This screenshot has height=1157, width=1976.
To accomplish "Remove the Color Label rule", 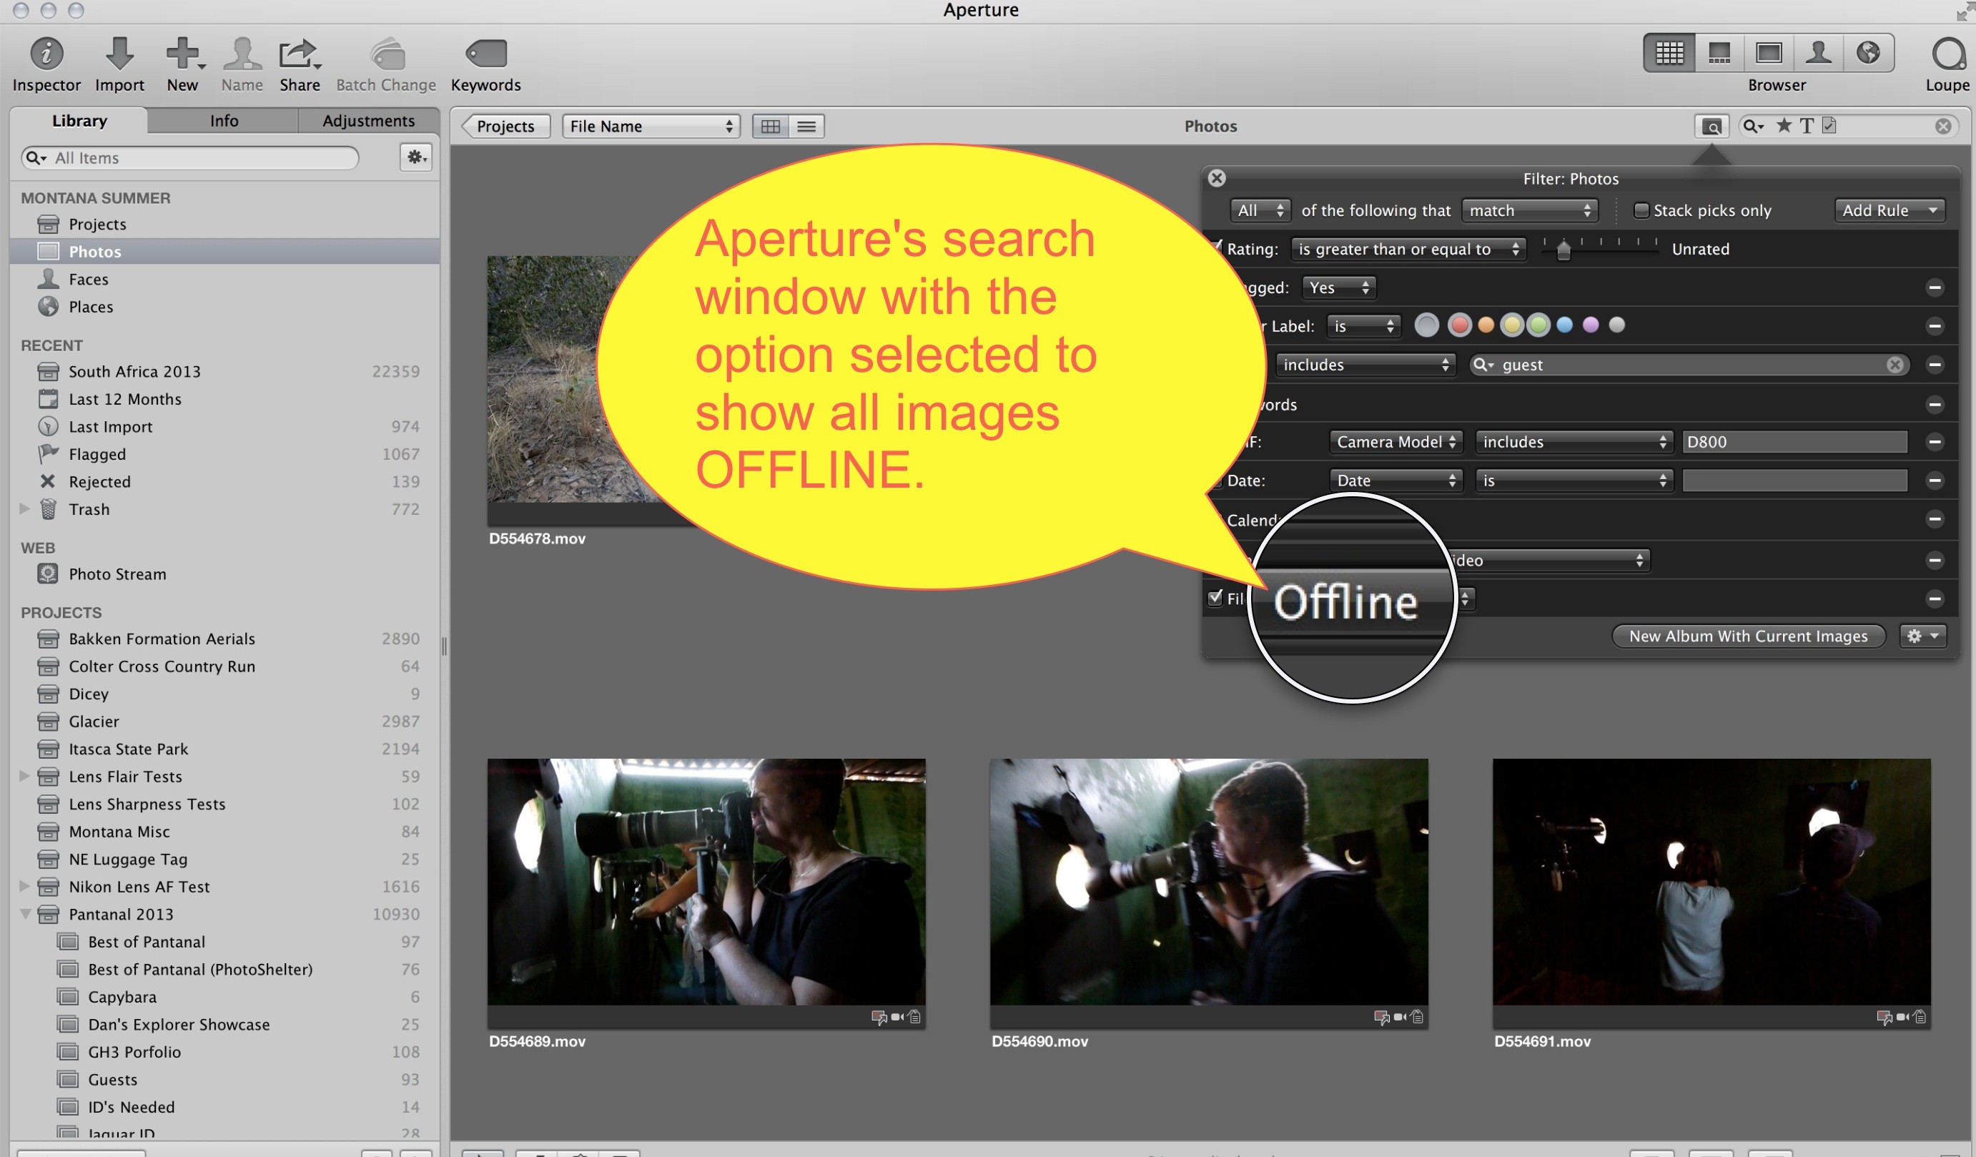I will (x=1935, y=326).
